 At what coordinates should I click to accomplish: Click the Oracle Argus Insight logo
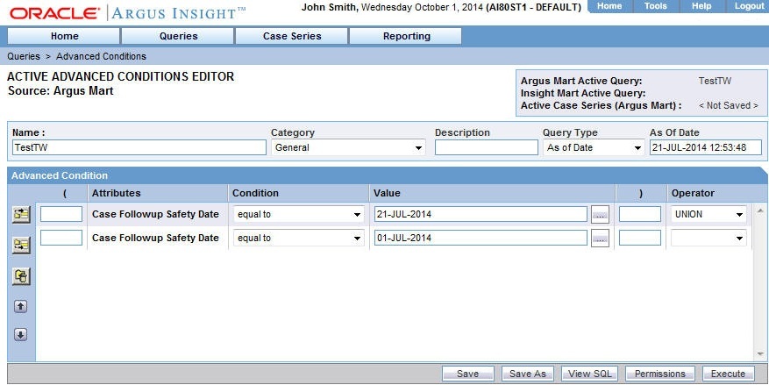[127, 13]
